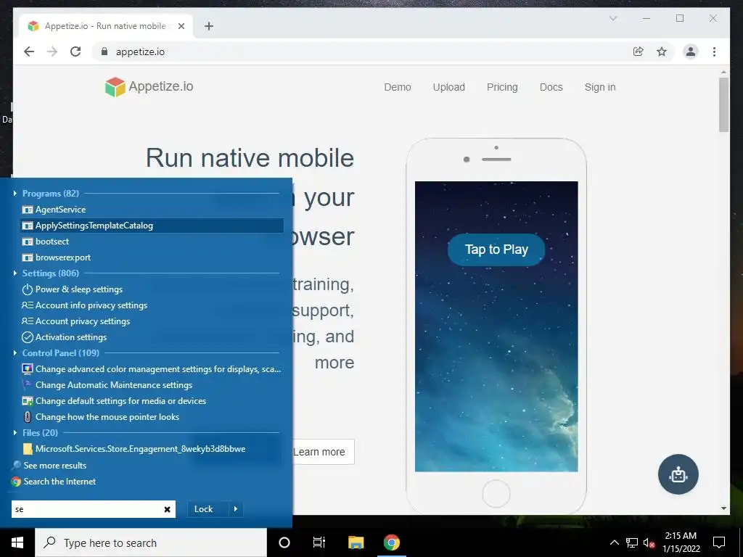743x557 pixels.
Task: Click the Appetize.io cube logo
Action: pyautogui.click(x=115, y=87)
